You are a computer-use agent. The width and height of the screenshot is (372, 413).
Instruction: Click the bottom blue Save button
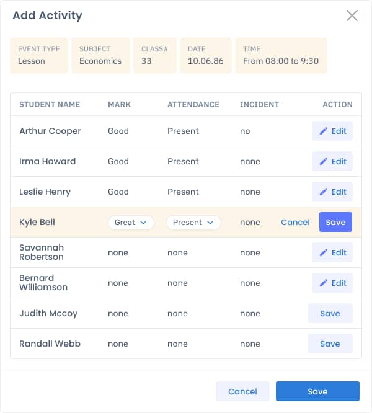(317, 391)
